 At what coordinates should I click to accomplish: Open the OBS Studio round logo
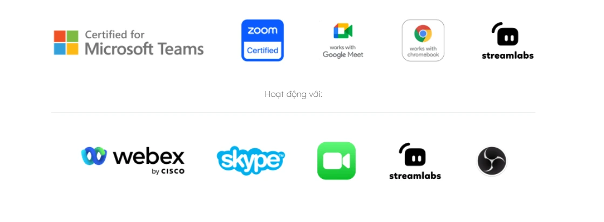pyautogui.click(x=492, y=161)
